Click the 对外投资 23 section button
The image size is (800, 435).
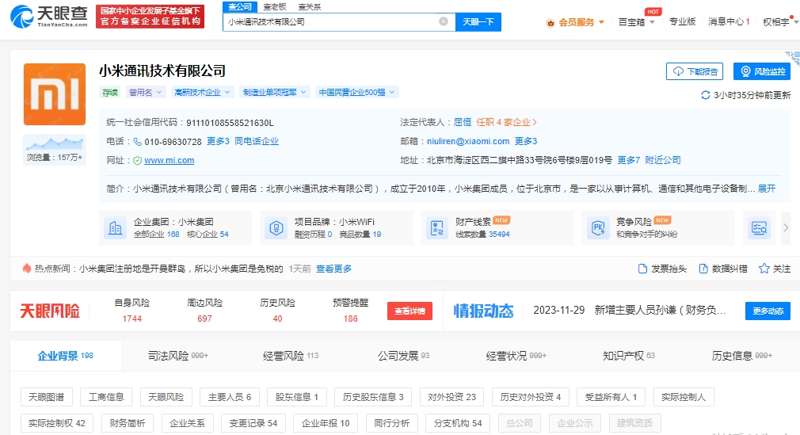click(x=452, y=397)
